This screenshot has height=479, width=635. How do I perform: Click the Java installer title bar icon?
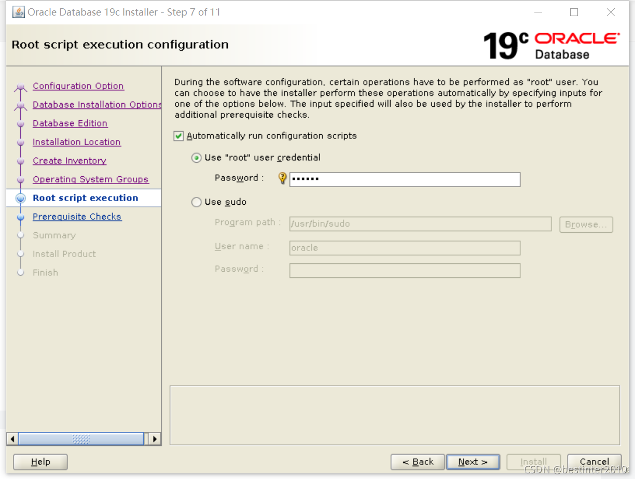click(19, 12)
